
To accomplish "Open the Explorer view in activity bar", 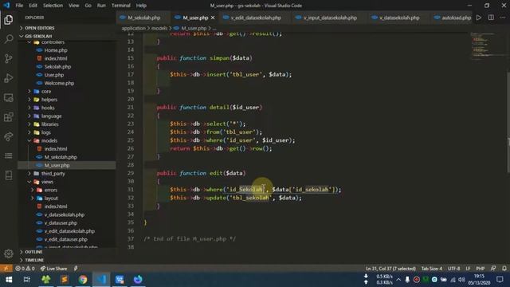I will pos(9,19).
